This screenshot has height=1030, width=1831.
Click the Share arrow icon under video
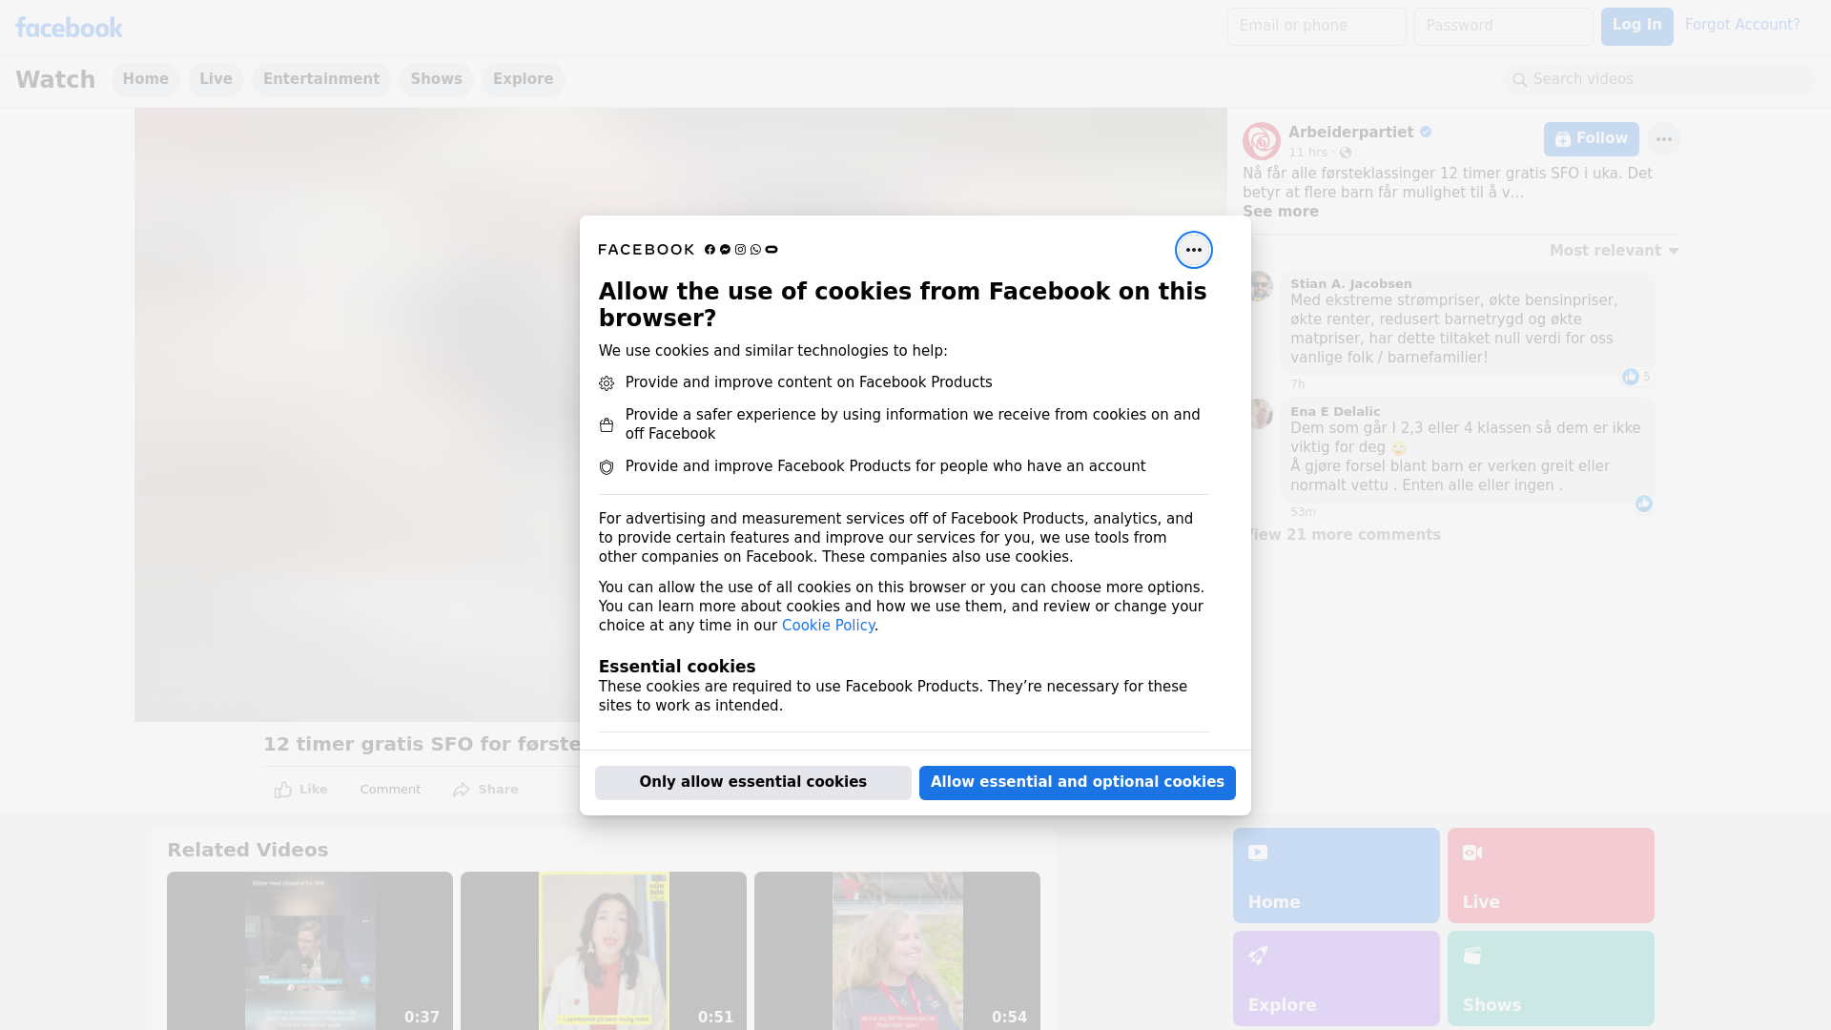[462, 790]
